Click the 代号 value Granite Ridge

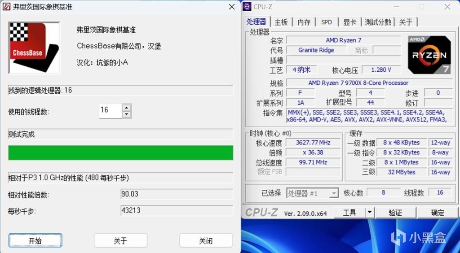(316, 50)
